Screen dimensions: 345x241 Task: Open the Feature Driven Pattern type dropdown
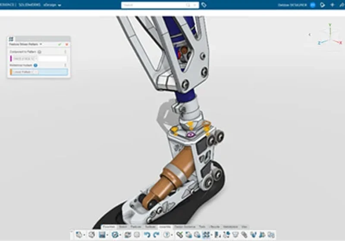(41, 44)
